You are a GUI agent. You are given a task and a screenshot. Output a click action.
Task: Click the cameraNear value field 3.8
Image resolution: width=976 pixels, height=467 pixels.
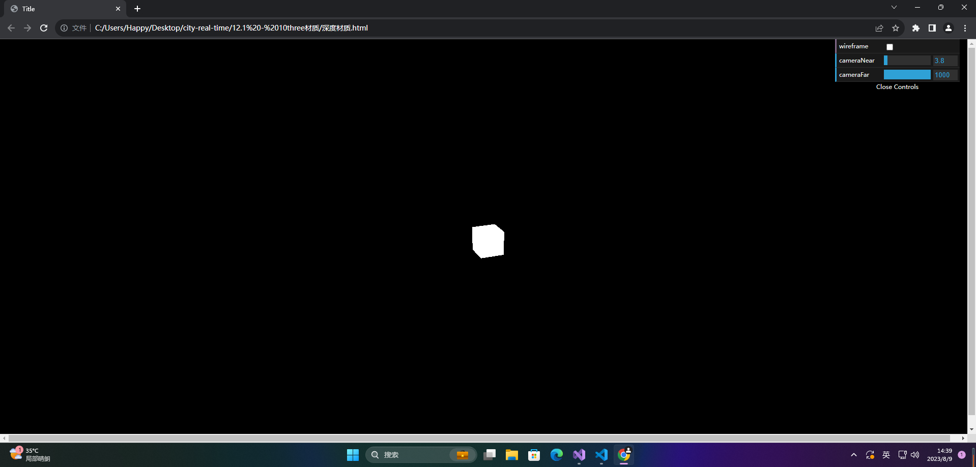coord(945,61)
